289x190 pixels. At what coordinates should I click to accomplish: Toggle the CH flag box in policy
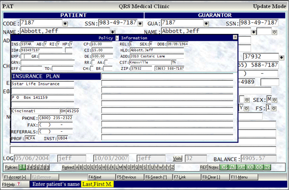[92, 68]
